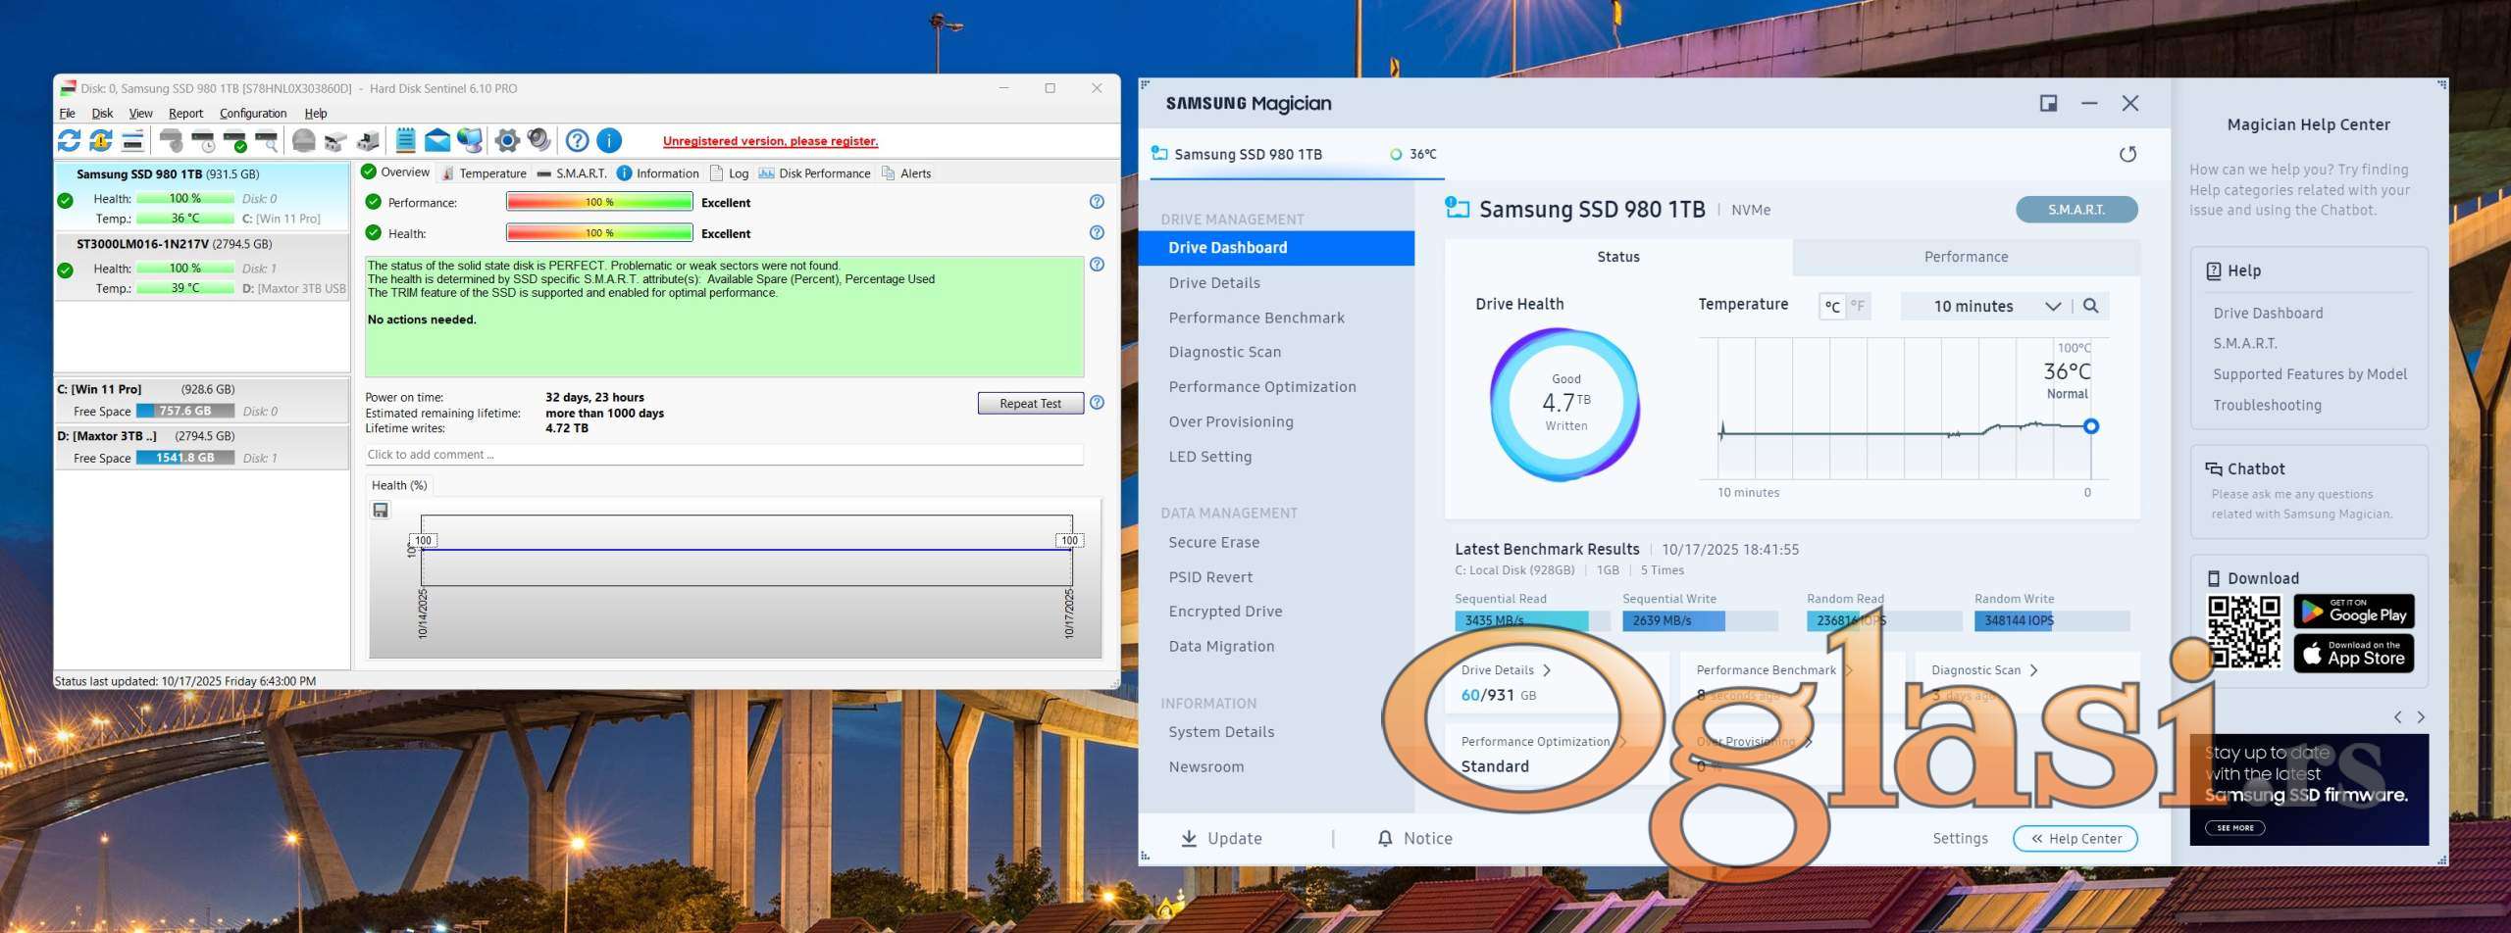Collapse the panel with Help Center button

click(x=2075, y=839)
